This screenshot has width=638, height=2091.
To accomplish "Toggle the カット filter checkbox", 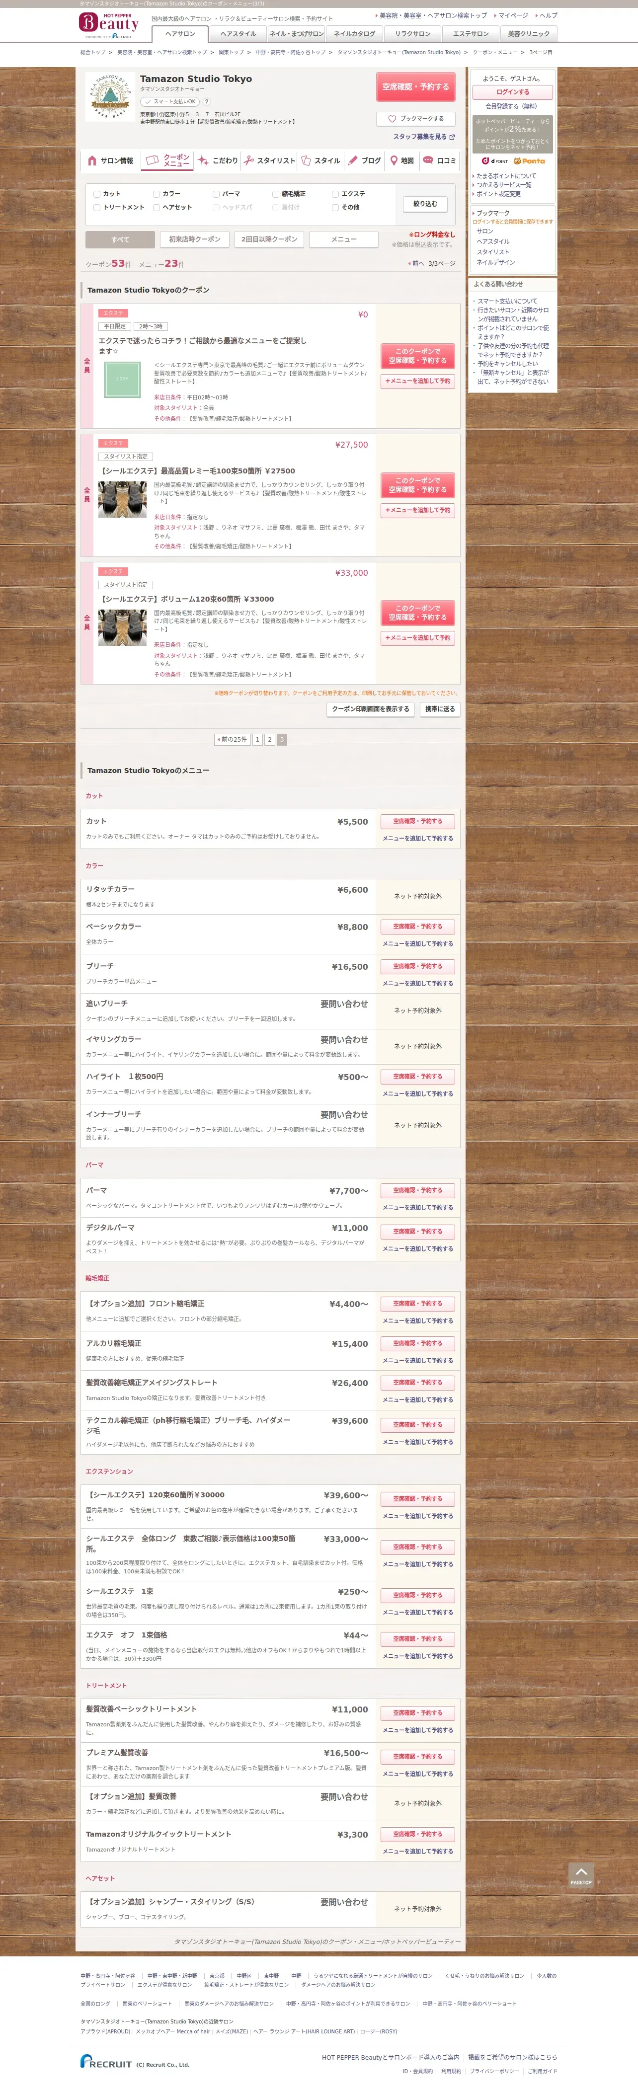I will tap(96, 194).
